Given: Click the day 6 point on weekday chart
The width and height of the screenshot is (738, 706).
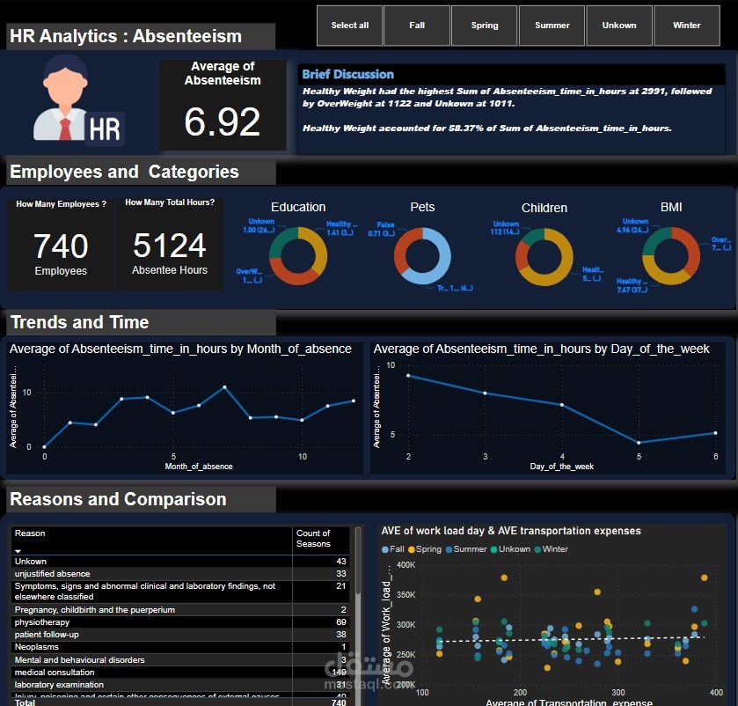Looking at the screenshot, I should coord(716,433).
